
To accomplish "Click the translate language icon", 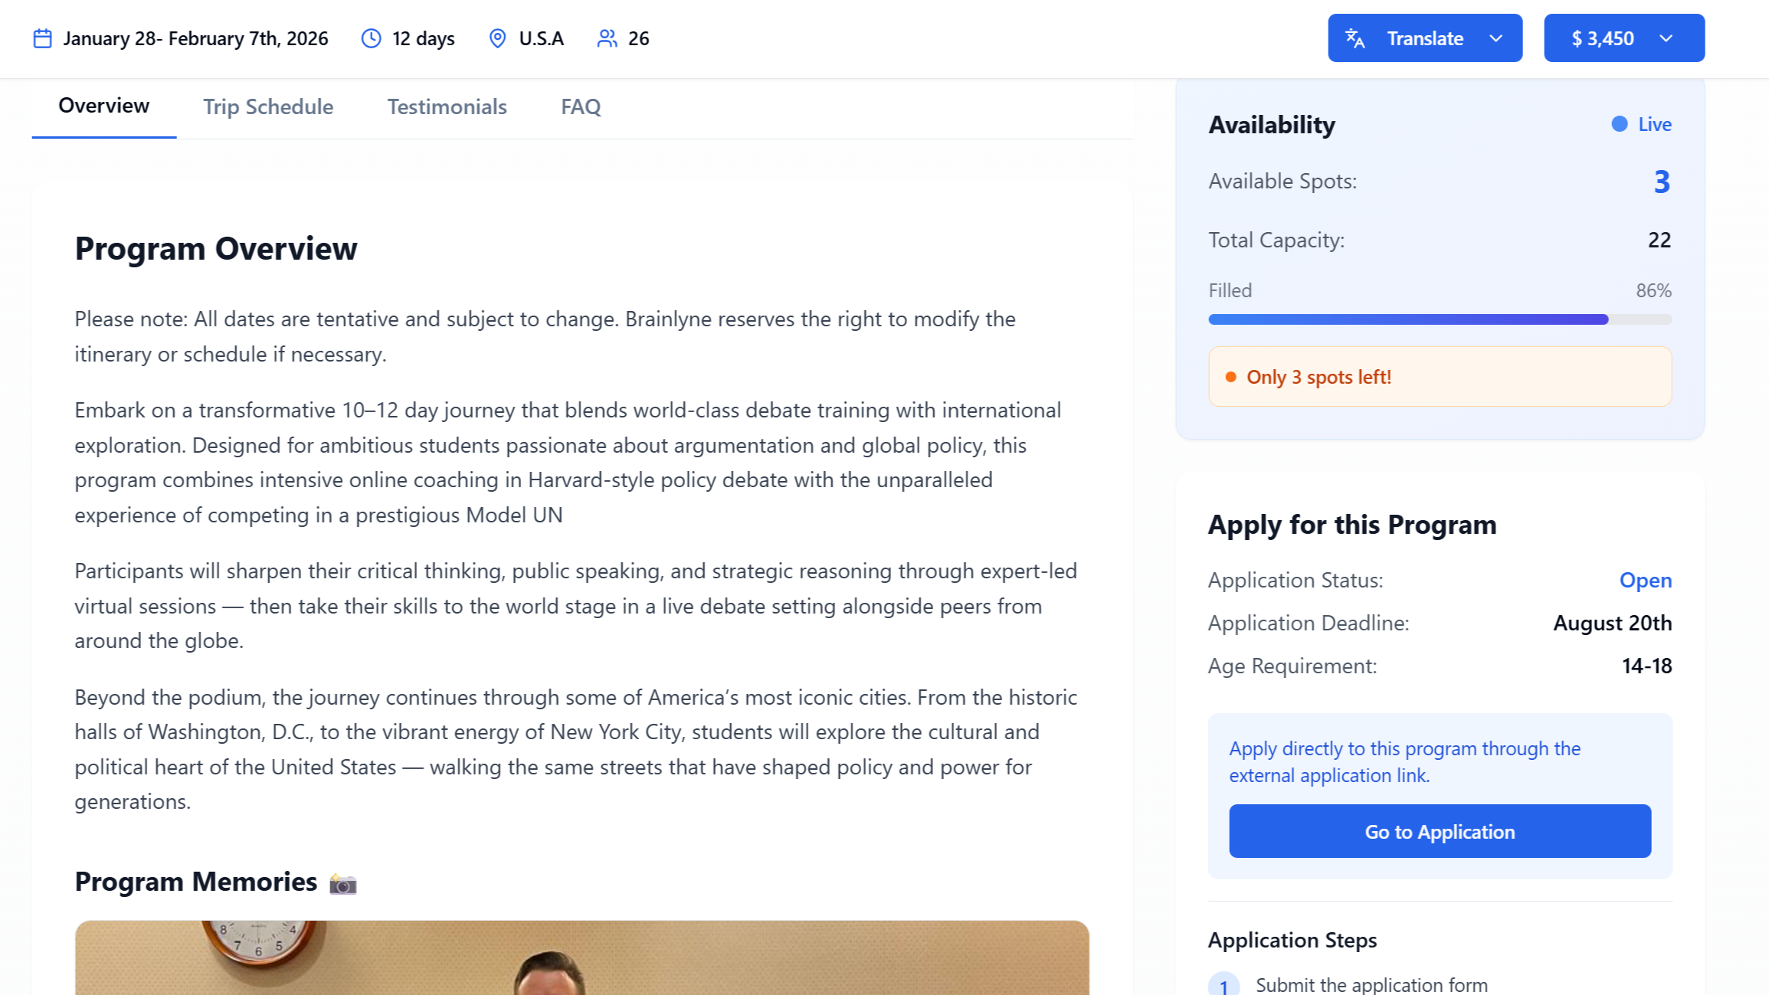I will 1355,38.
